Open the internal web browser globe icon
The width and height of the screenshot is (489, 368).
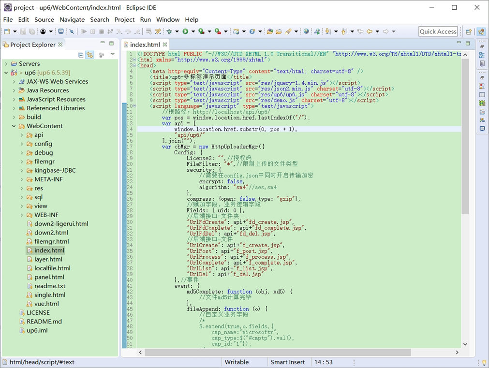click(306, 31)
